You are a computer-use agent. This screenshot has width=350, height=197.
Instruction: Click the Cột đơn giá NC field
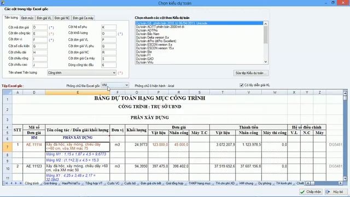click(109, 53)
